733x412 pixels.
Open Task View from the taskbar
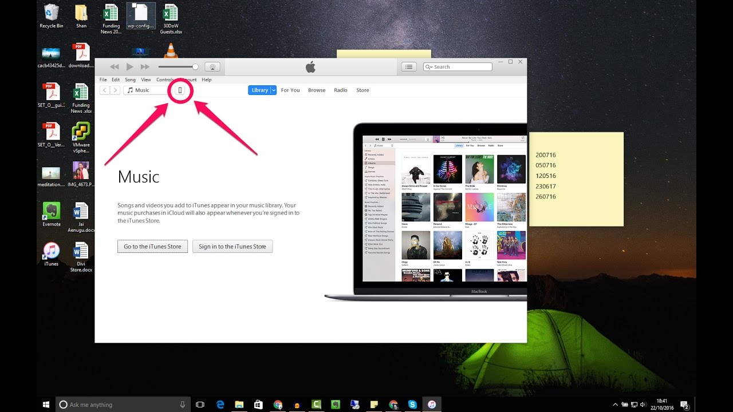pos(200,405)
